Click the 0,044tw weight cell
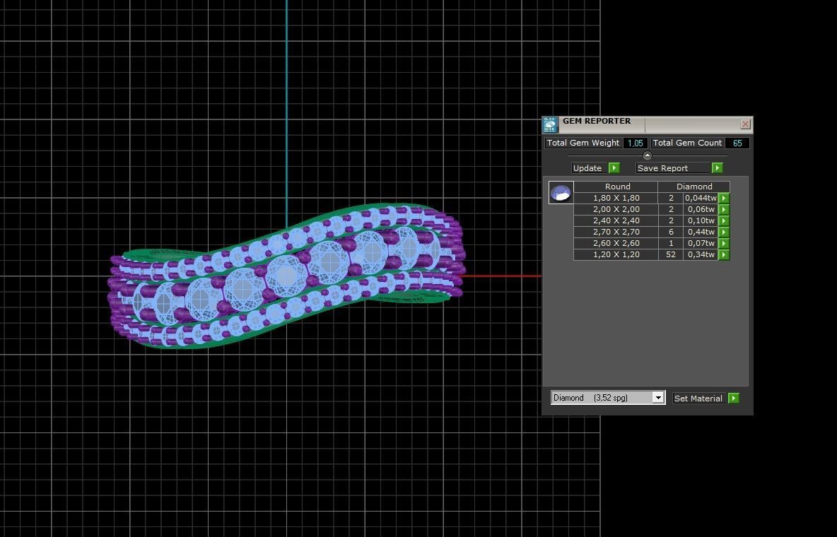 [701, 198]
